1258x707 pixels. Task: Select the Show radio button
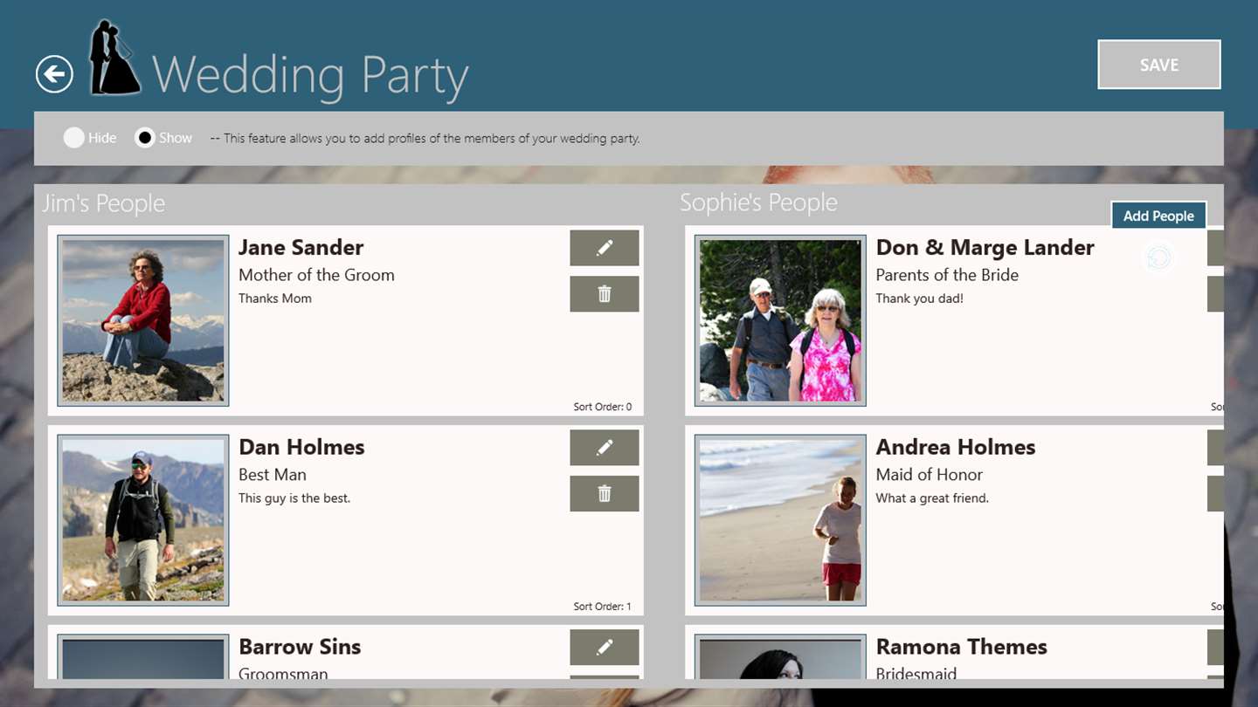pyautogui.click(x=145, y=138)
